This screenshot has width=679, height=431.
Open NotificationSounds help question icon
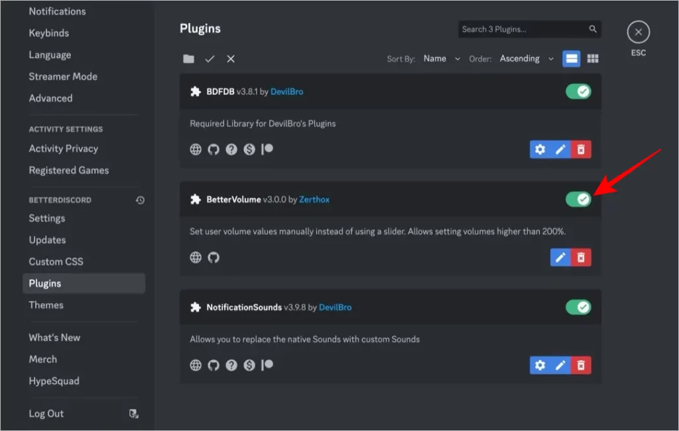click(x=231, y=365)
